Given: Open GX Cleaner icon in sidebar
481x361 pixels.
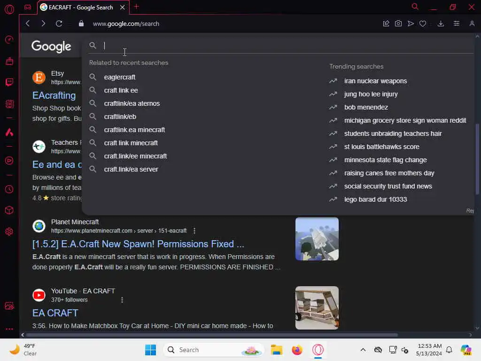Looking at the screenshot, I should point(9,61).
